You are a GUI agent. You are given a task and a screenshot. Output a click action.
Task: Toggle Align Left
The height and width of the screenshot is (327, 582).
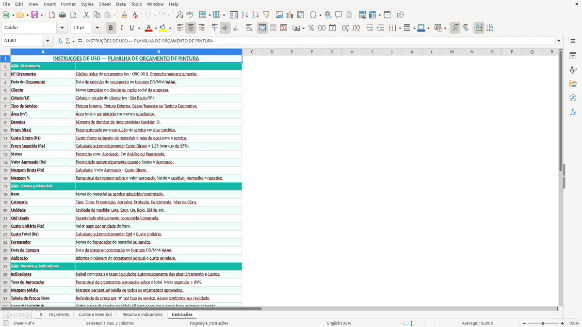point(180,28)
